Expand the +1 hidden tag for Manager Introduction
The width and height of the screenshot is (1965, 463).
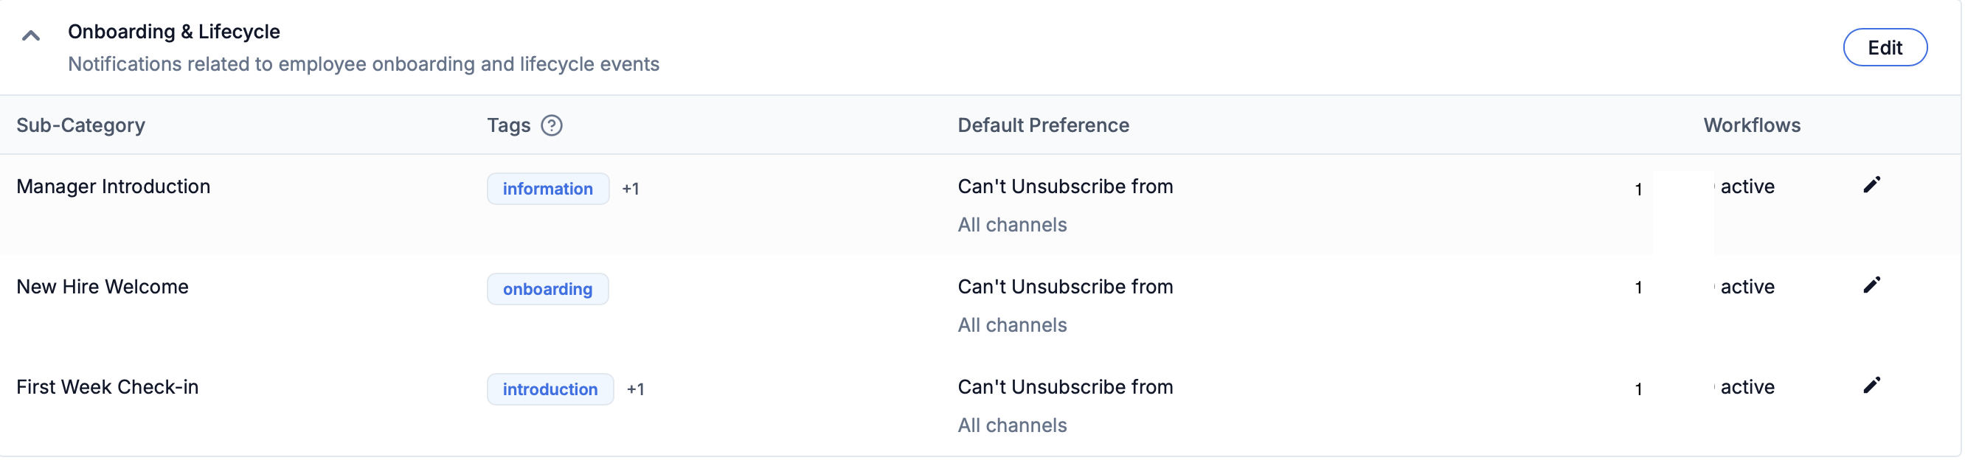pyautogui.click(x=631, y=189)
